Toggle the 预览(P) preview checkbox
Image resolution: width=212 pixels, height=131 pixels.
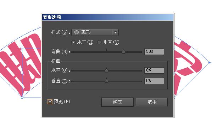coord(50,102)
